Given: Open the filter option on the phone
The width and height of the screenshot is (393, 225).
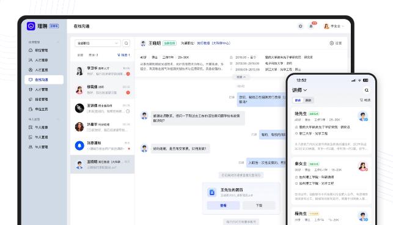Looking at the screenshot, I should (x=365, y=100).
